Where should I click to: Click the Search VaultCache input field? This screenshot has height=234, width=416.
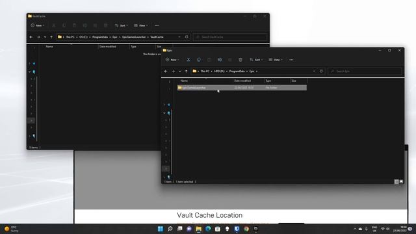230,37
